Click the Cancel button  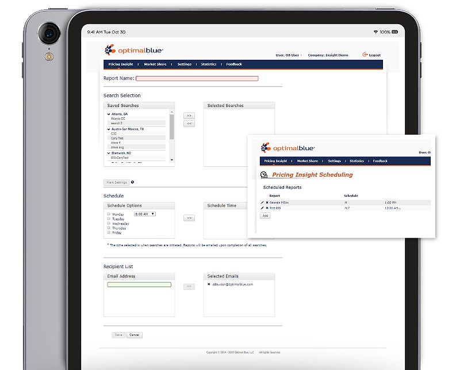[x=135, y=335]
